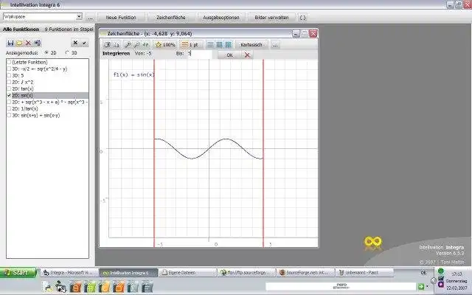Image resolution: width=472 pixels, height=295 pixels.
Task: Zoom in with the magnifier plus icon
Action: (x=128, y=45)
